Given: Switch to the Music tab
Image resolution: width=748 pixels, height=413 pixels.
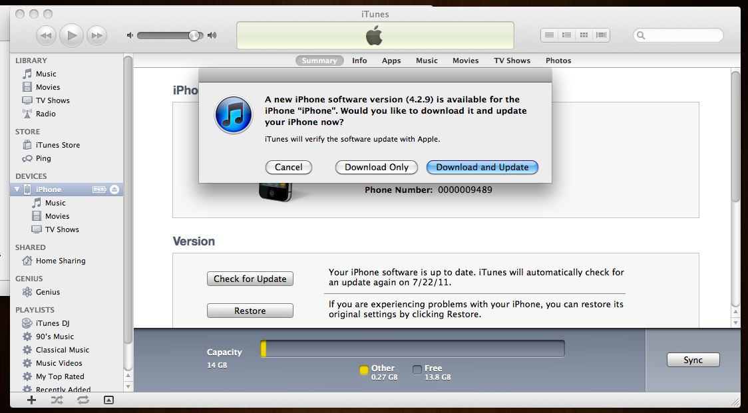Looking at the screenshot, I should tap(427, 61).
